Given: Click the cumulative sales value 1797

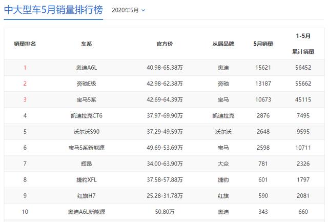Looking at the screenshot, I should [x=303, y=180].
